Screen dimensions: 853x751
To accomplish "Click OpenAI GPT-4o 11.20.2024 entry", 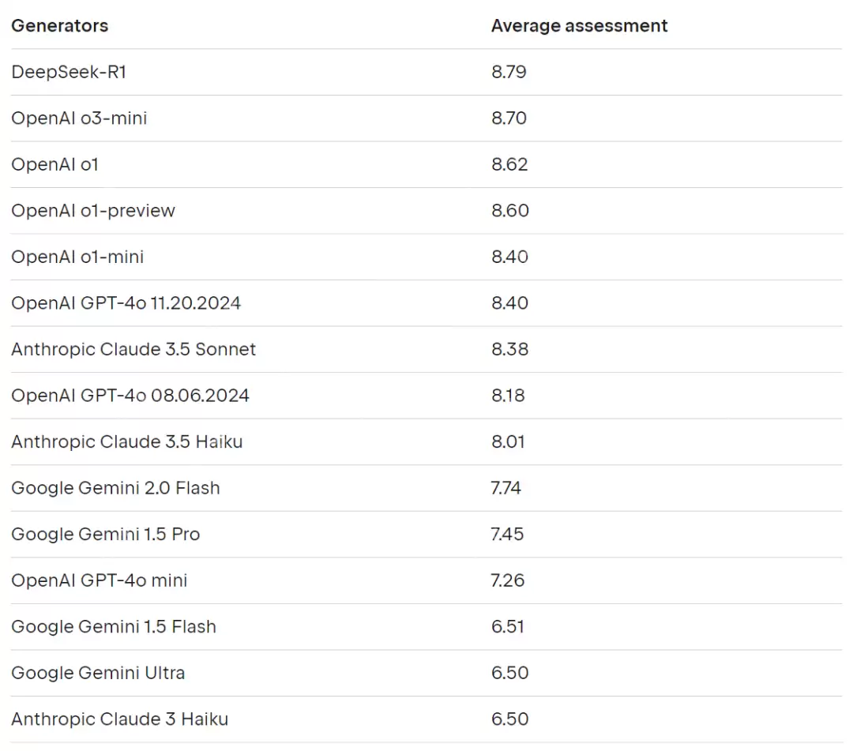I will [126, 303].
